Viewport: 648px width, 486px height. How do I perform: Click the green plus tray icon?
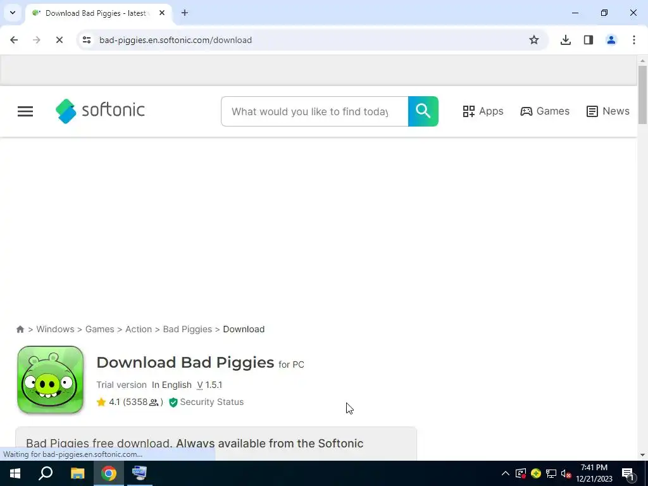click(x=536, y=473)
